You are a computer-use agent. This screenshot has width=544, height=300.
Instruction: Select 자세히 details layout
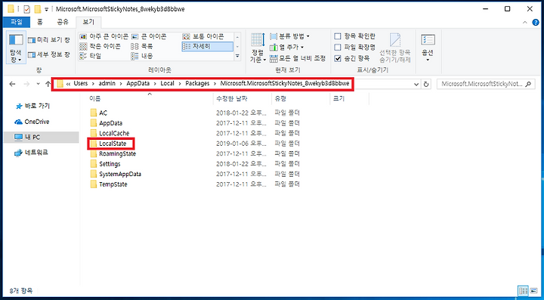pos(207,46)
